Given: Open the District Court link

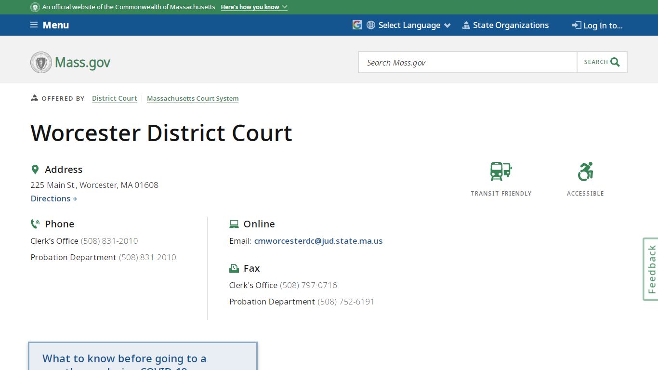Looking at the screenshot, I should pos(115,98).
